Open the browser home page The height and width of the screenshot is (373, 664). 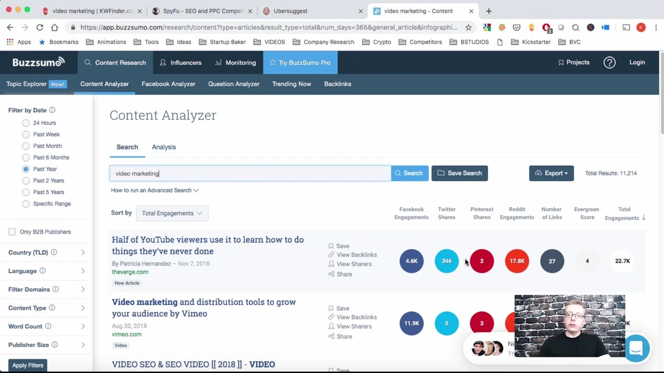point(54,27)
